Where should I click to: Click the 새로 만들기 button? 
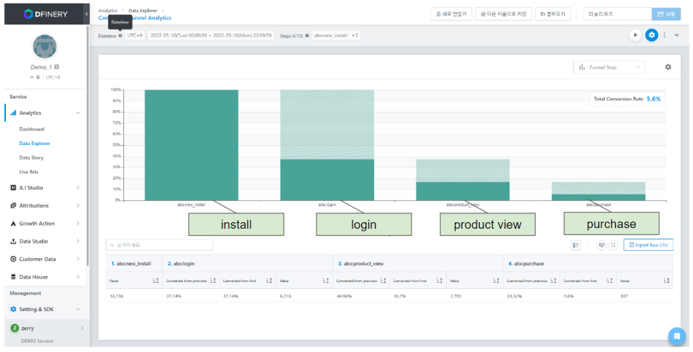(x=451, y=14)
